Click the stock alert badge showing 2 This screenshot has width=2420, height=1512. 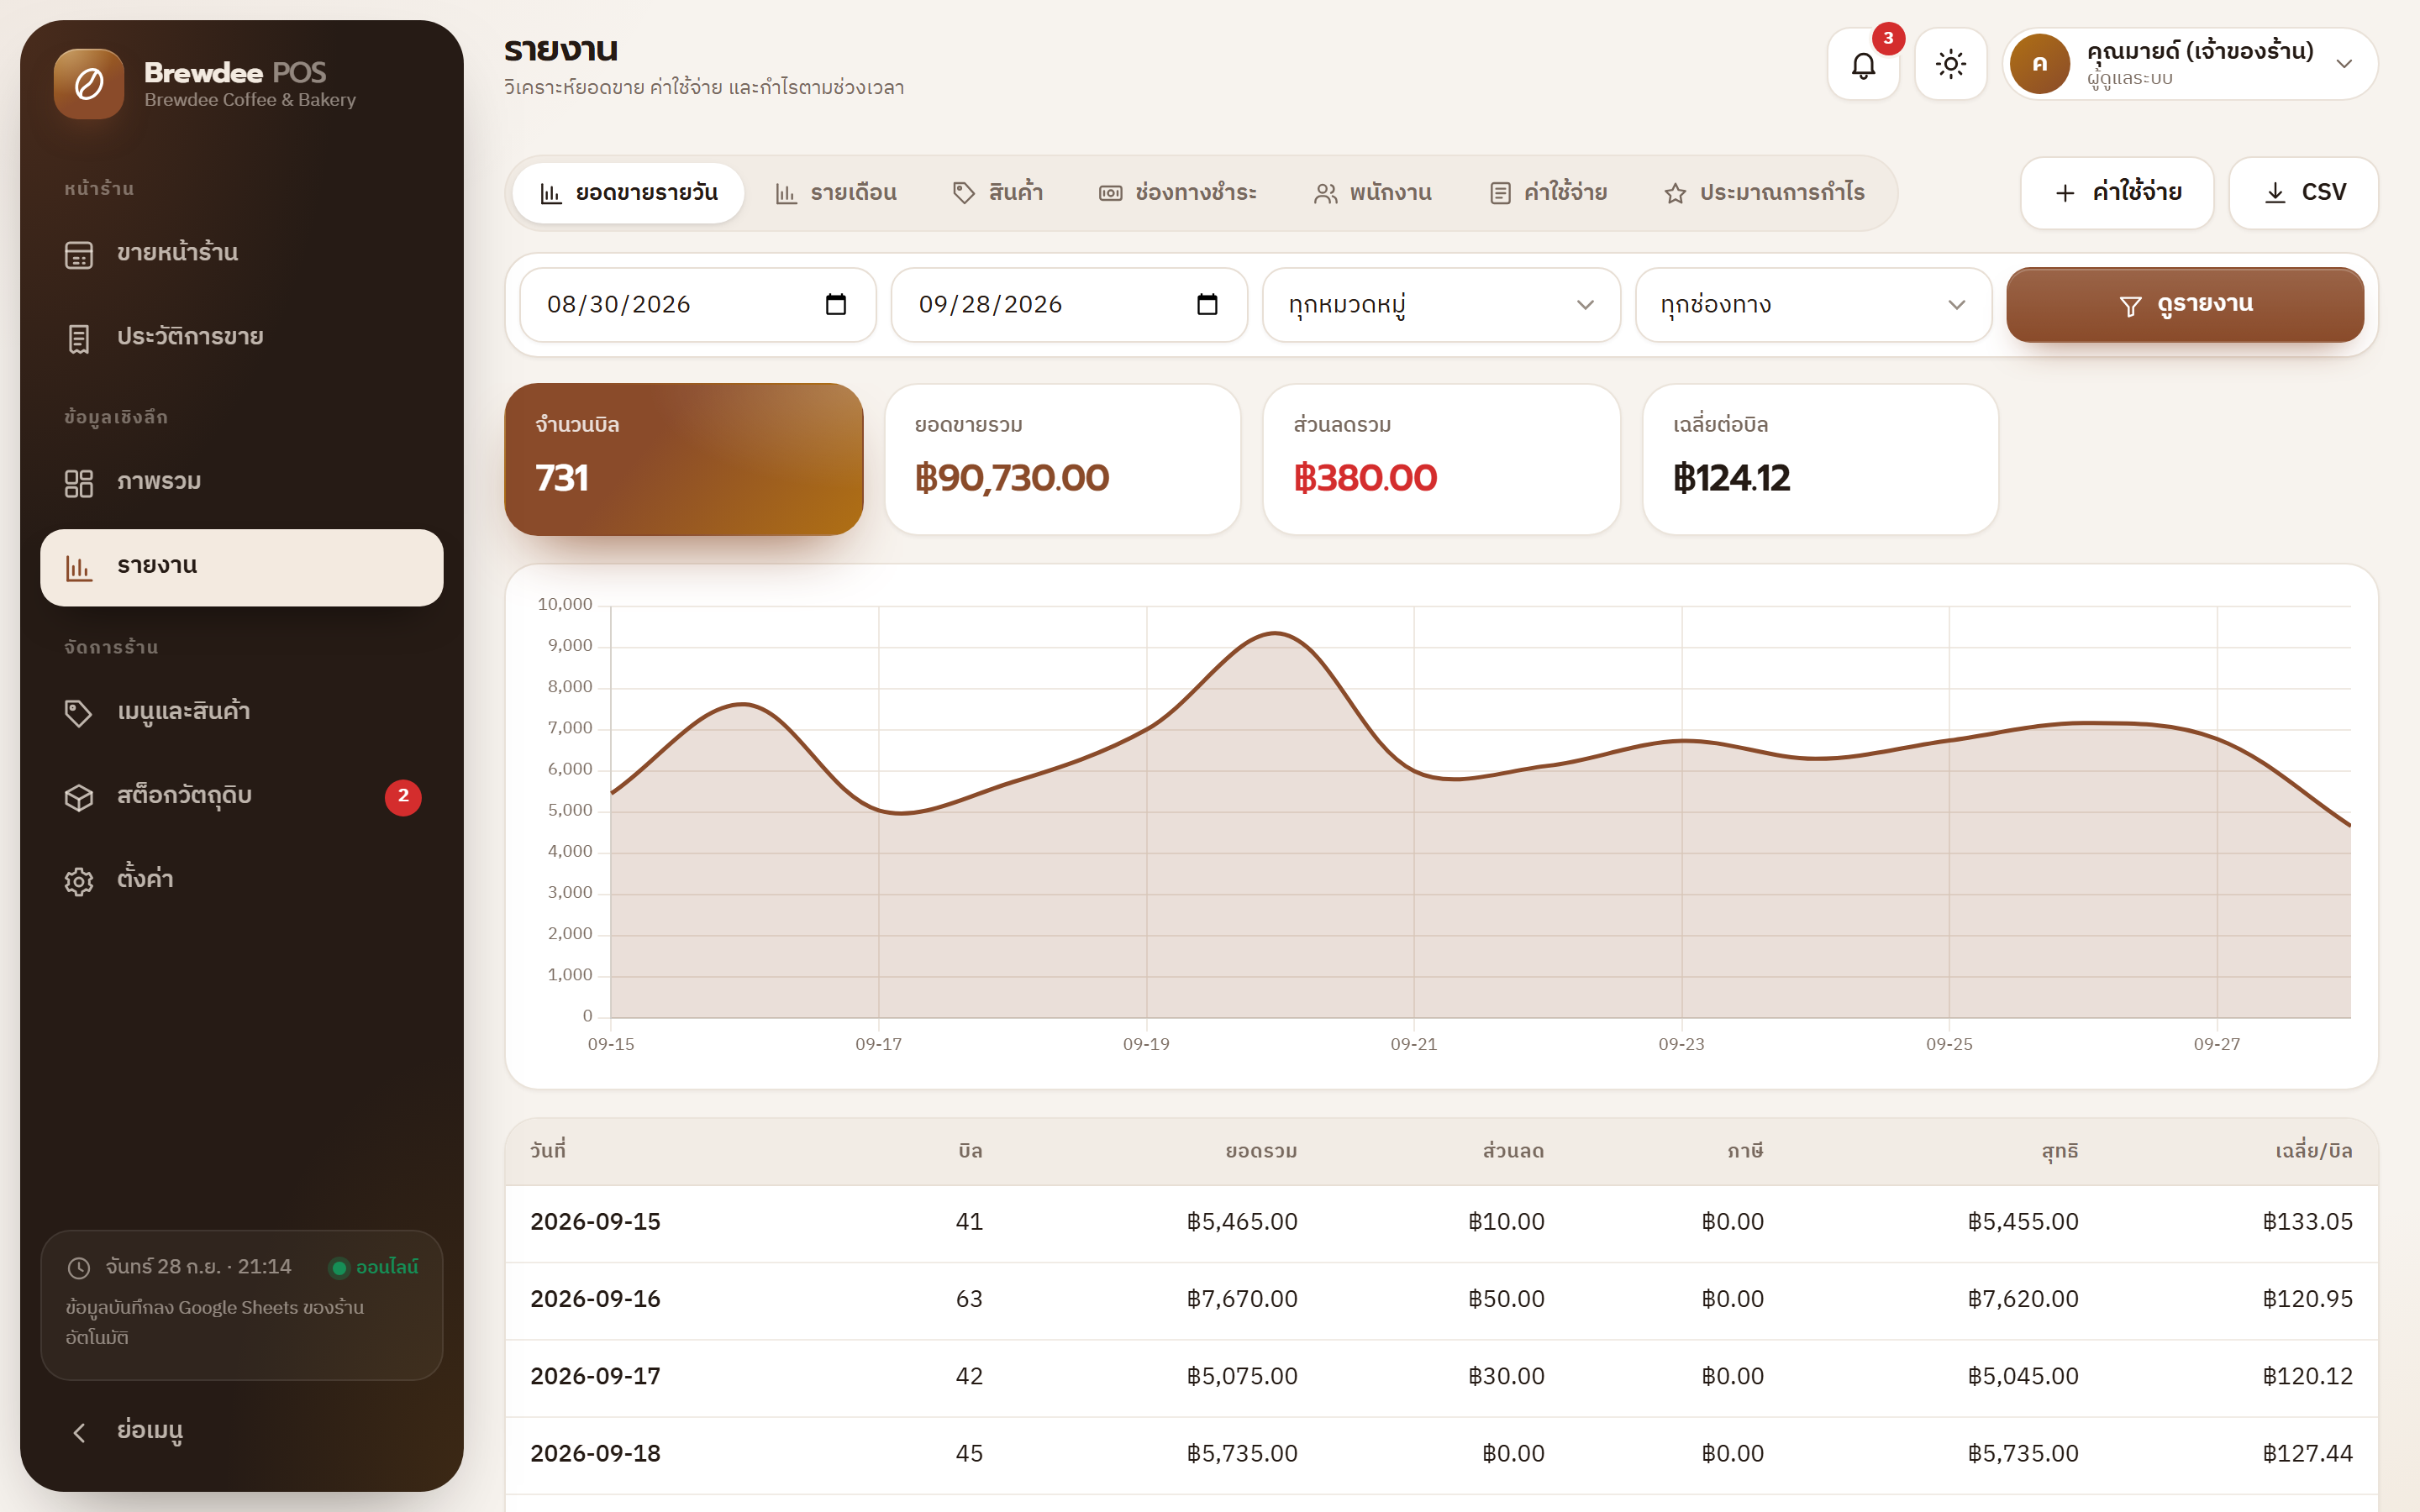[x=403, y=797]
